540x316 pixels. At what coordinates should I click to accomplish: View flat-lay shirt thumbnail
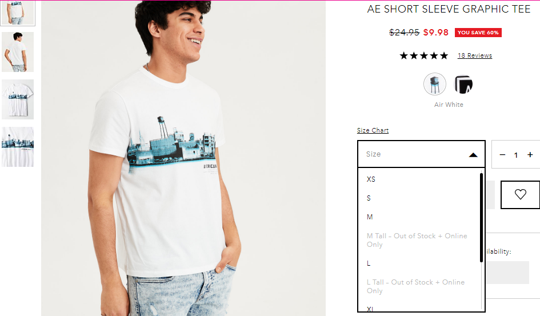pyautogui.click(x=18, y=99)
